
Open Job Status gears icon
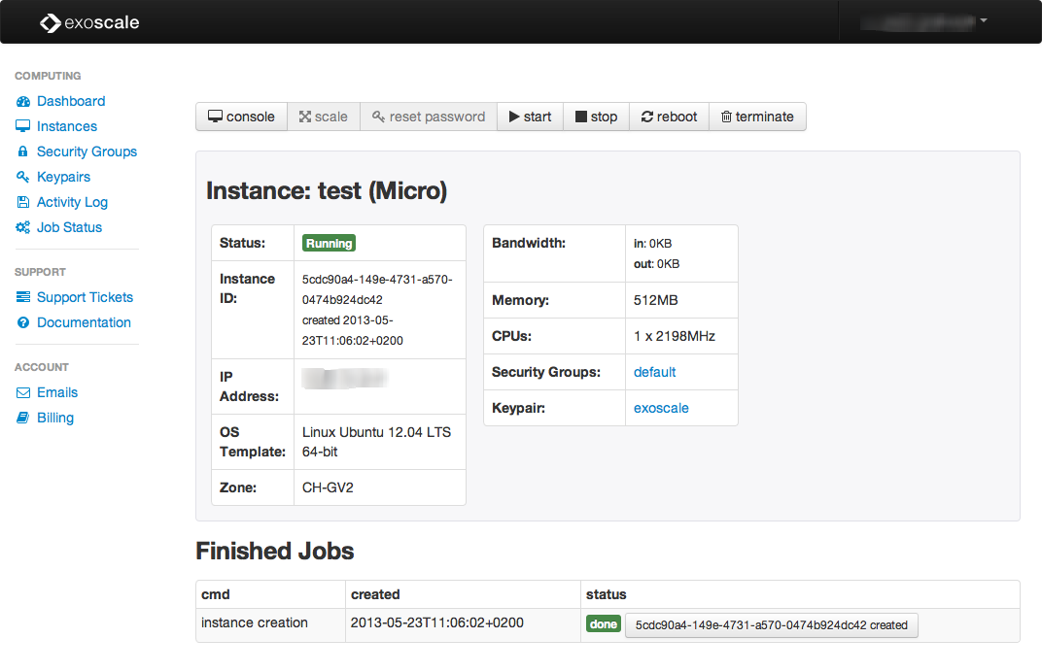point(22,228)
